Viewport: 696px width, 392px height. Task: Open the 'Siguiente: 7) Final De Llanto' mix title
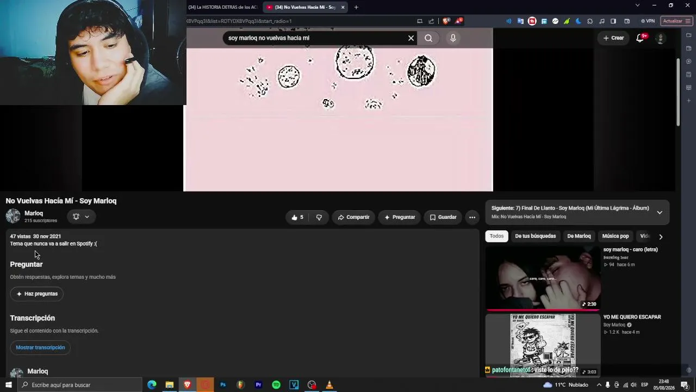point(570,208)
